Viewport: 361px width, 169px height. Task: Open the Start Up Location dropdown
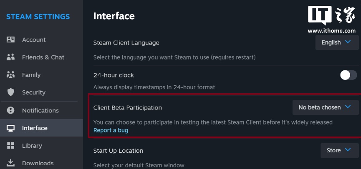[339, 150]
